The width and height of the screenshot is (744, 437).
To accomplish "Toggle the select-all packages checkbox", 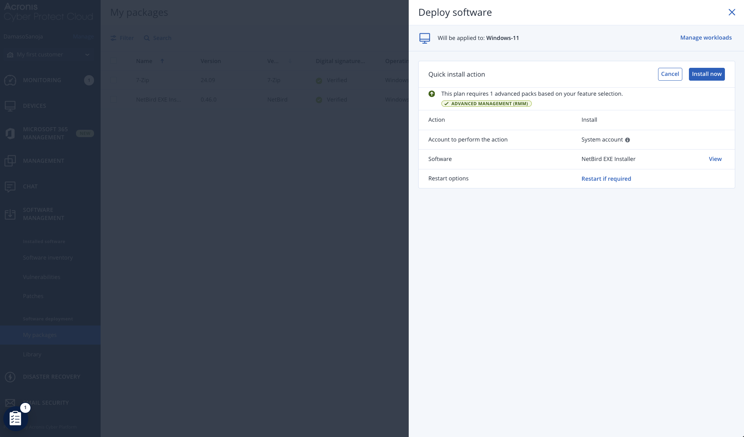I will 113,61.
